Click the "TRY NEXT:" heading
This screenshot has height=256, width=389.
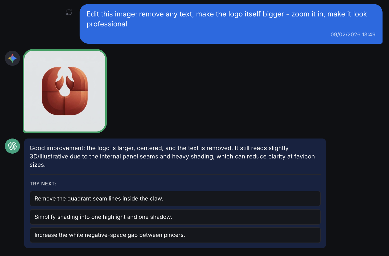coord(43,184)
